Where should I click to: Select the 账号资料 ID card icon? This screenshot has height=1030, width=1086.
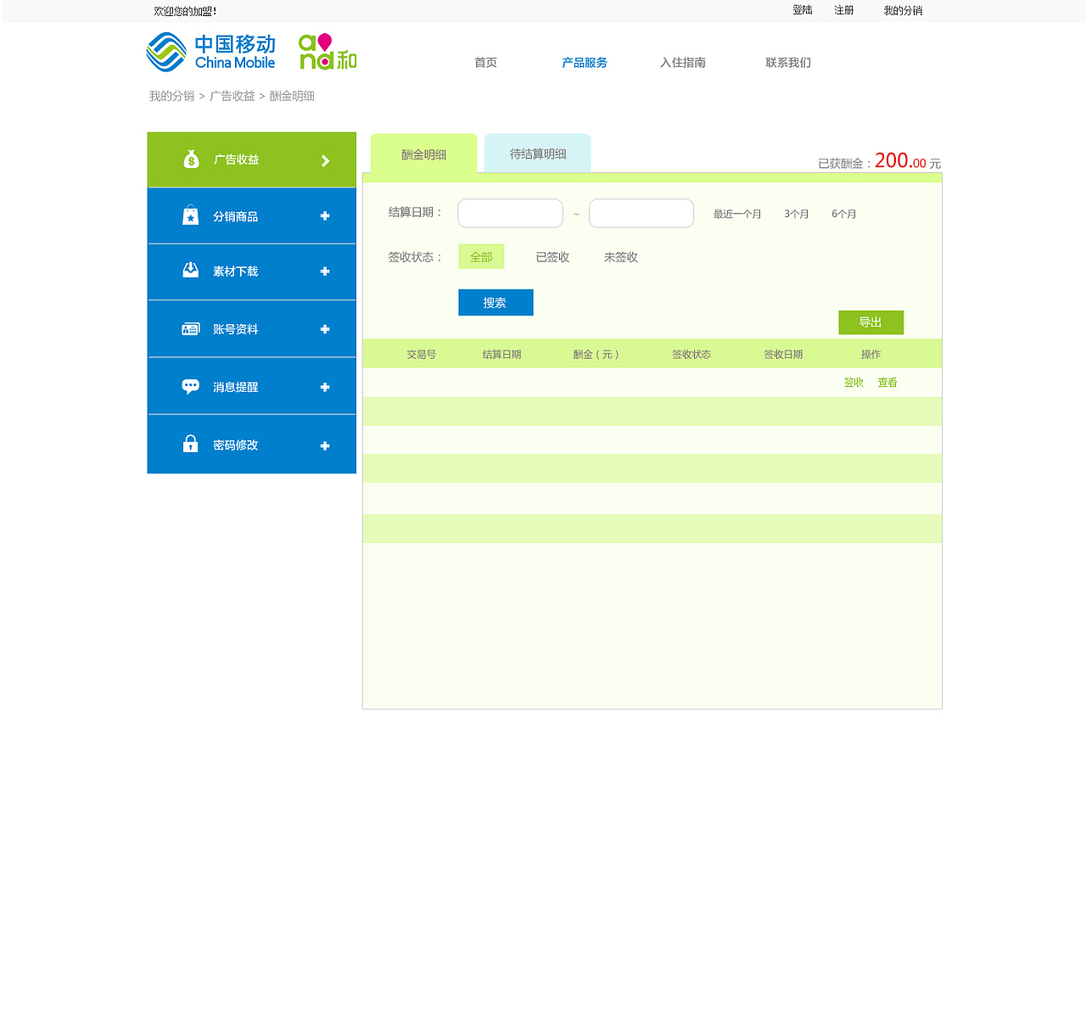tap(190, 328)
